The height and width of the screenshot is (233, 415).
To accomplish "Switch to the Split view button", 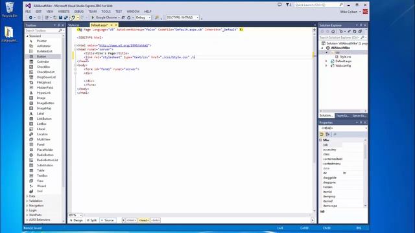I will [92, 220].
